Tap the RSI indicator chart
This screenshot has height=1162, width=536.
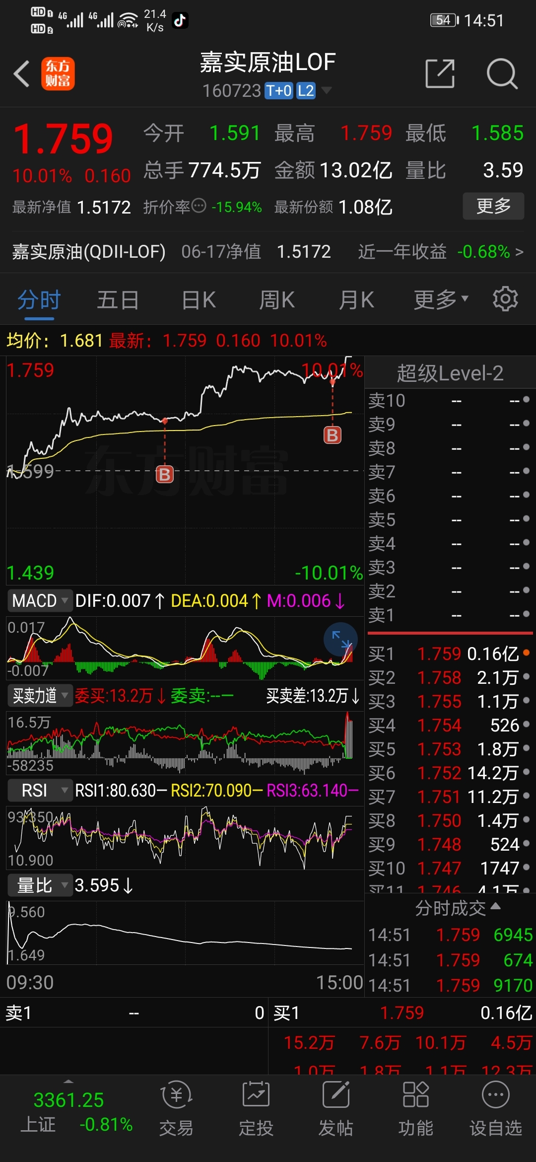coord(185,837)
